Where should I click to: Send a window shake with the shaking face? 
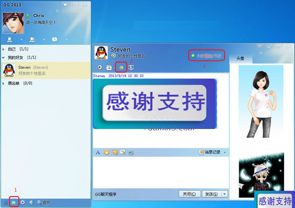(115, 152)
